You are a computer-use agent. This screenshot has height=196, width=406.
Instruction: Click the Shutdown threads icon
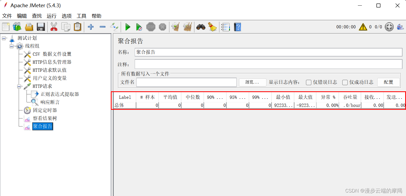point(162,27)
